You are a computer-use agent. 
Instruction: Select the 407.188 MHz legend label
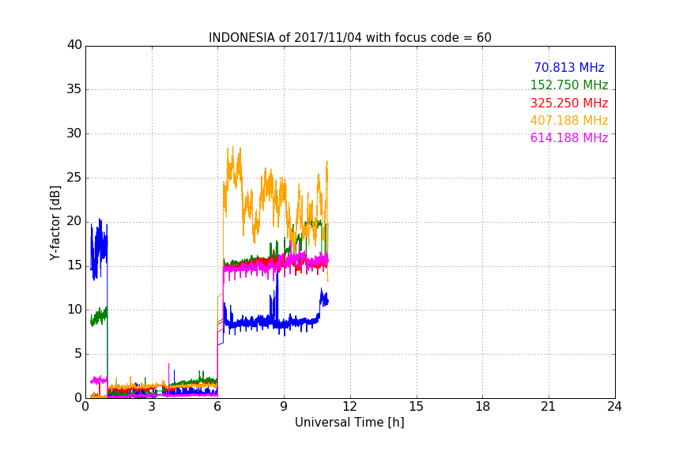pos(569,120)
